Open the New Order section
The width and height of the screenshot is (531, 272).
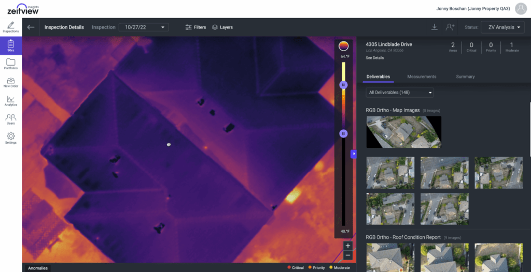[x=11, y=82]
